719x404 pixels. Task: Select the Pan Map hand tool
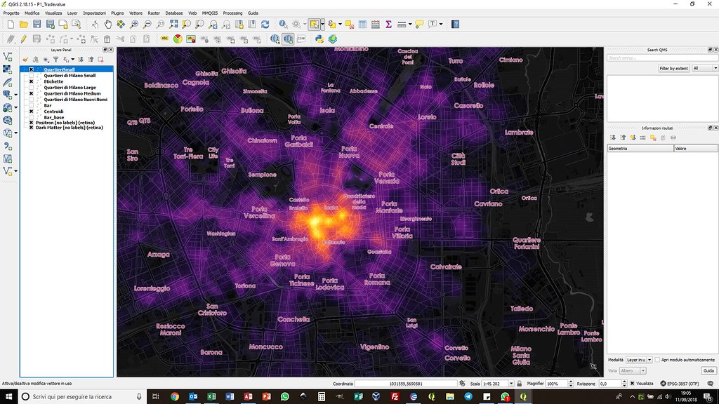pyautogui.click(x=107, y=25)
